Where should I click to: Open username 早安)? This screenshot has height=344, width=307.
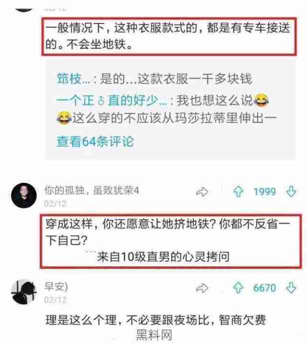(x=56, y=286)
